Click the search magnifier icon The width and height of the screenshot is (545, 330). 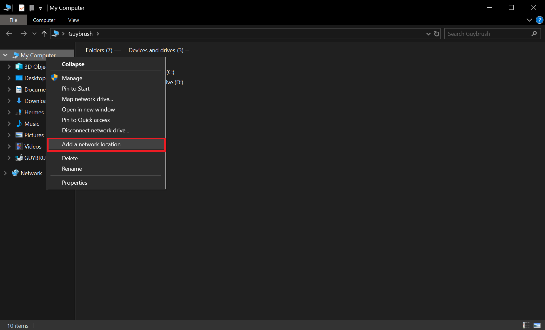(534, 34)
